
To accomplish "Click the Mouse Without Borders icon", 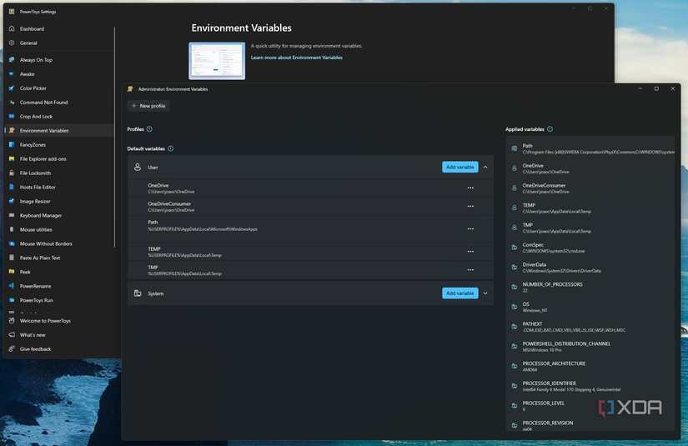I will click(x=12, y=243).
